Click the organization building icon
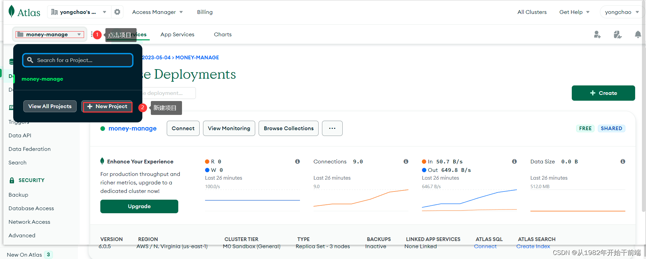 pyautogui.click(x=54, y=12)
